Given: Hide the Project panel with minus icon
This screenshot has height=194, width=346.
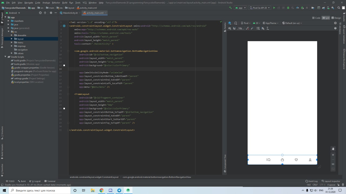Looking at the screenshot, I should (56, 13).
